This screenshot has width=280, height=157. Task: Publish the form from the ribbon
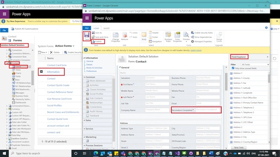[x=97, y=42]
